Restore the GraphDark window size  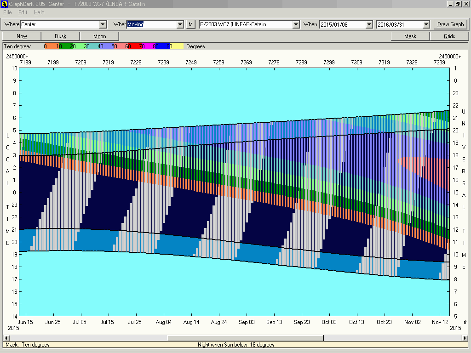pyautogui.click(x=458, y=4)
